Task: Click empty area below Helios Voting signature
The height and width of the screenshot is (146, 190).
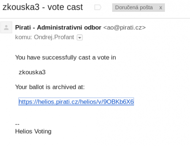Action: (x=95, y=141)
